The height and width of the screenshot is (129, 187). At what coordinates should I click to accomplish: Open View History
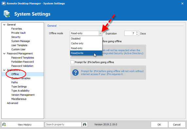click(23, 125)
